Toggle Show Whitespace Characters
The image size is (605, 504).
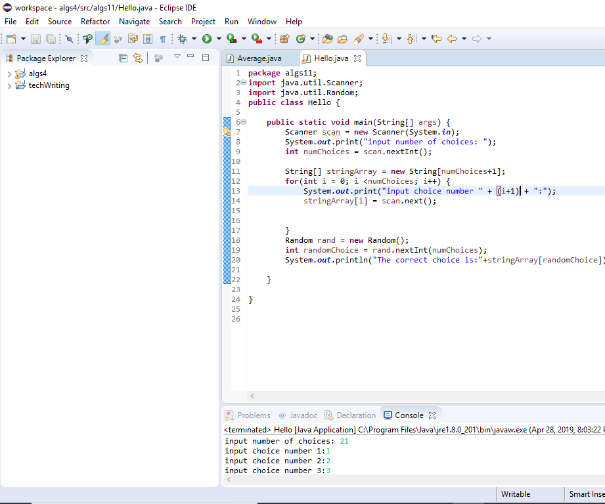pyautogui.click(x=162, y=38)
